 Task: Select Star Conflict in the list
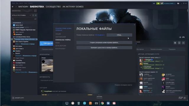tap(19, 65)
